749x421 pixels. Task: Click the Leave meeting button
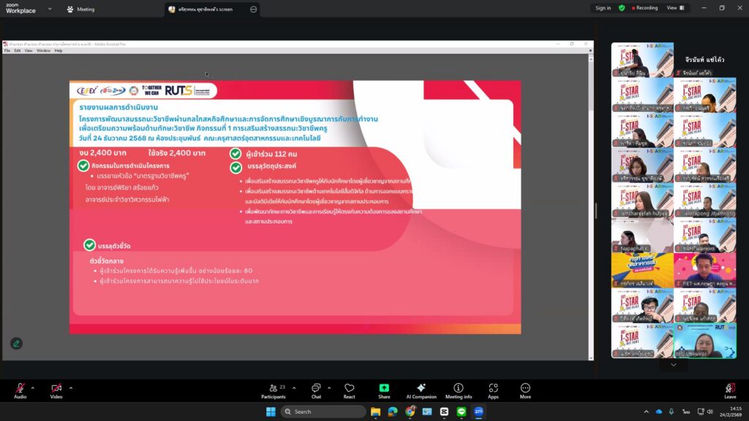point(729,390)
